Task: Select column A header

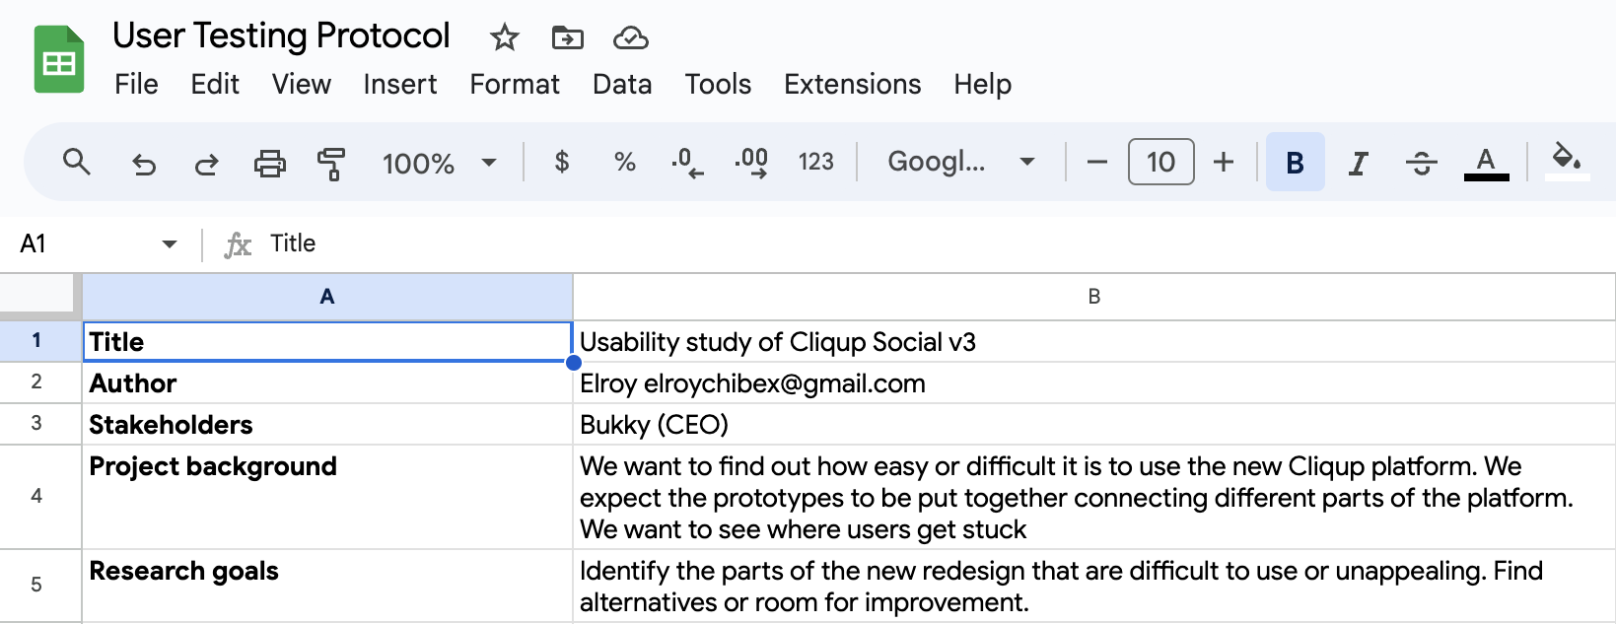Action: [x=327, y=297]
